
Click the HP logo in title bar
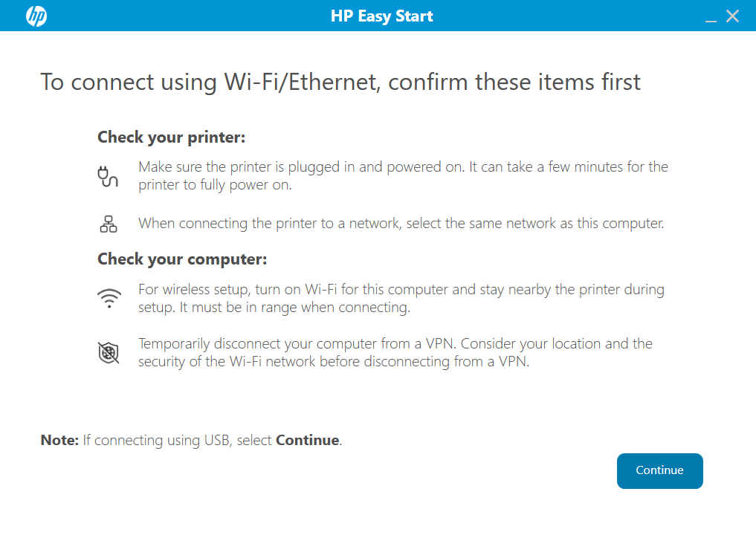click(x=36, y=16)
